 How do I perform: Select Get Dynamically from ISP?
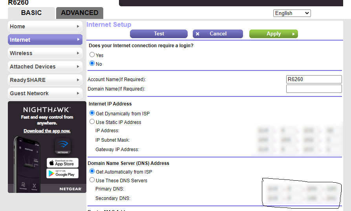click(92, 113)
